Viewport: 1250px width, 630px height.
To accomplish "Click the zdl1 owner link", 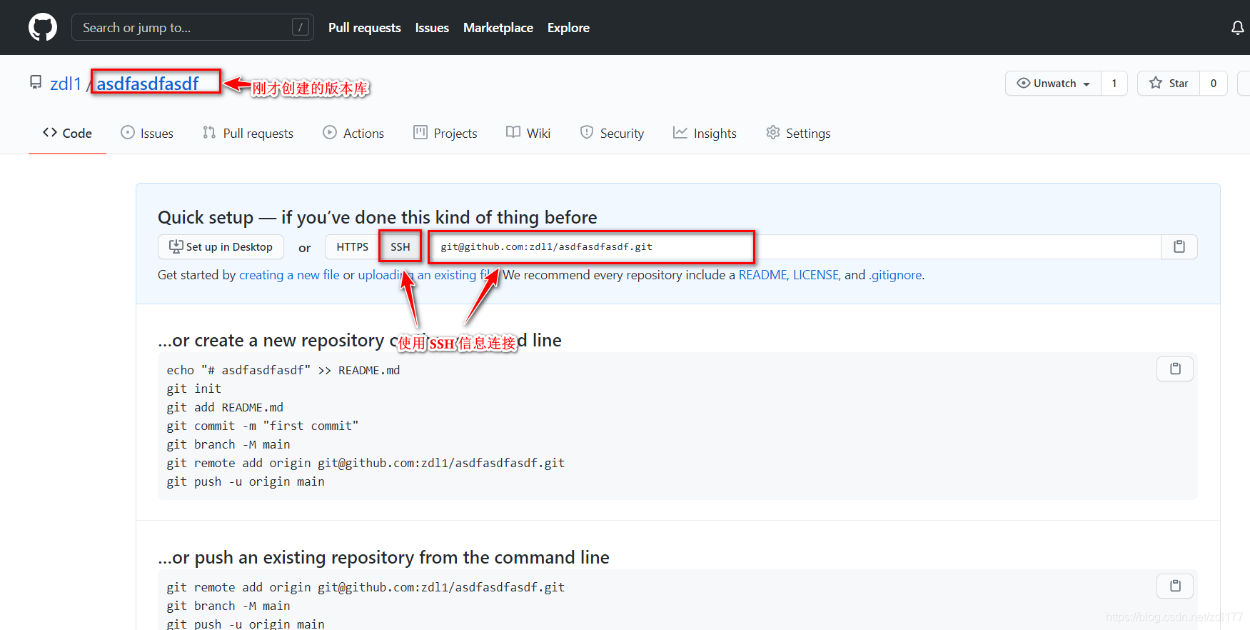I will coord(66,84).
